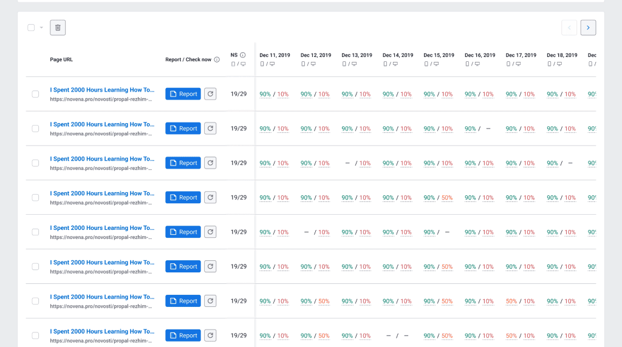Click the previous dates left arrow
The width and height of the screenshot is (622, 347).
[x=569, y=27]
